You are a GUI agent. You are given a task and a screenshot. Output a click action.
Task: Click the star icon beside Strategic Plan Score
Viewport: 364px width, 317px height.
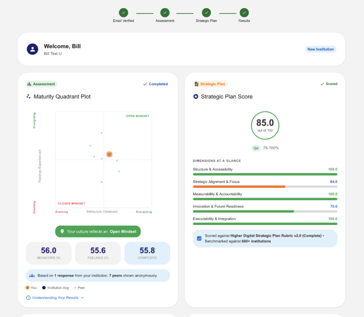click(196, 96)
